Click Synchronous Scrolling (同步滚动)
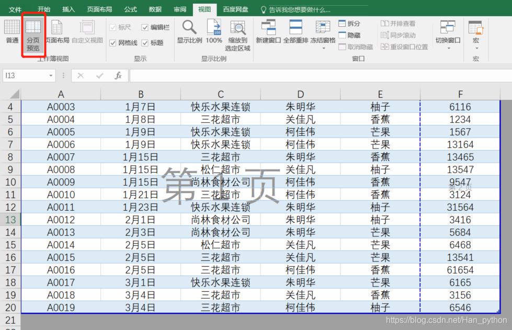The image size is (512, 330). click(x=398, y=35)
